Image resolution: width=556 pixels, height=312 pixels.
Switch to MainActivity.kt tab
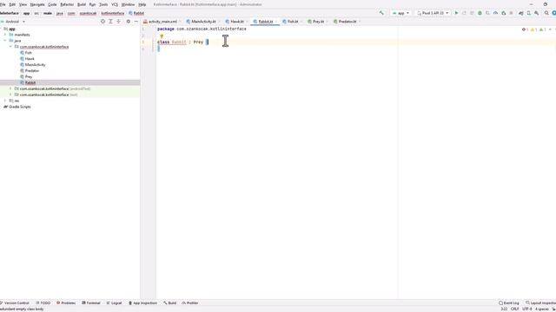click(x=203, y=22)
